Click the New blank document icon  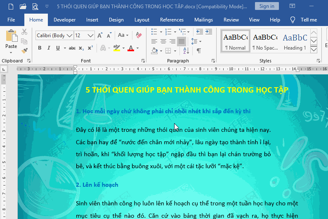tap(11, 7)
